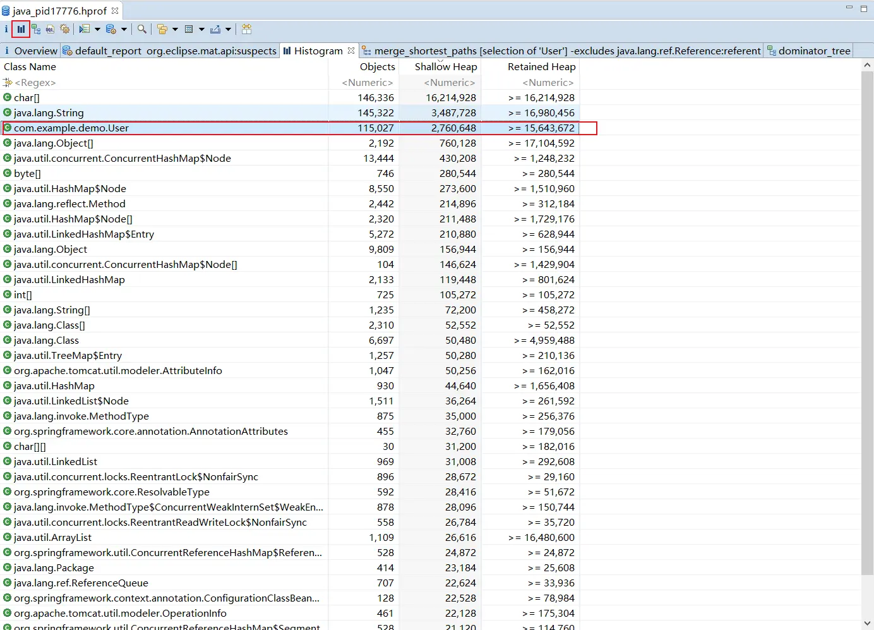874x630 pixels.
Task: Select the java.util.TreeMap$Entry row
Action: point(290,356)
